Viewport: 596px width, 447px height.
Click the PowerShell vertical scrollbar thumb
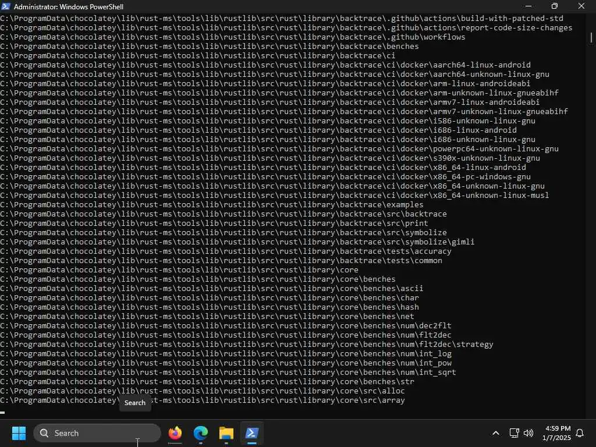pyautogui.click(x=591, y=38)
